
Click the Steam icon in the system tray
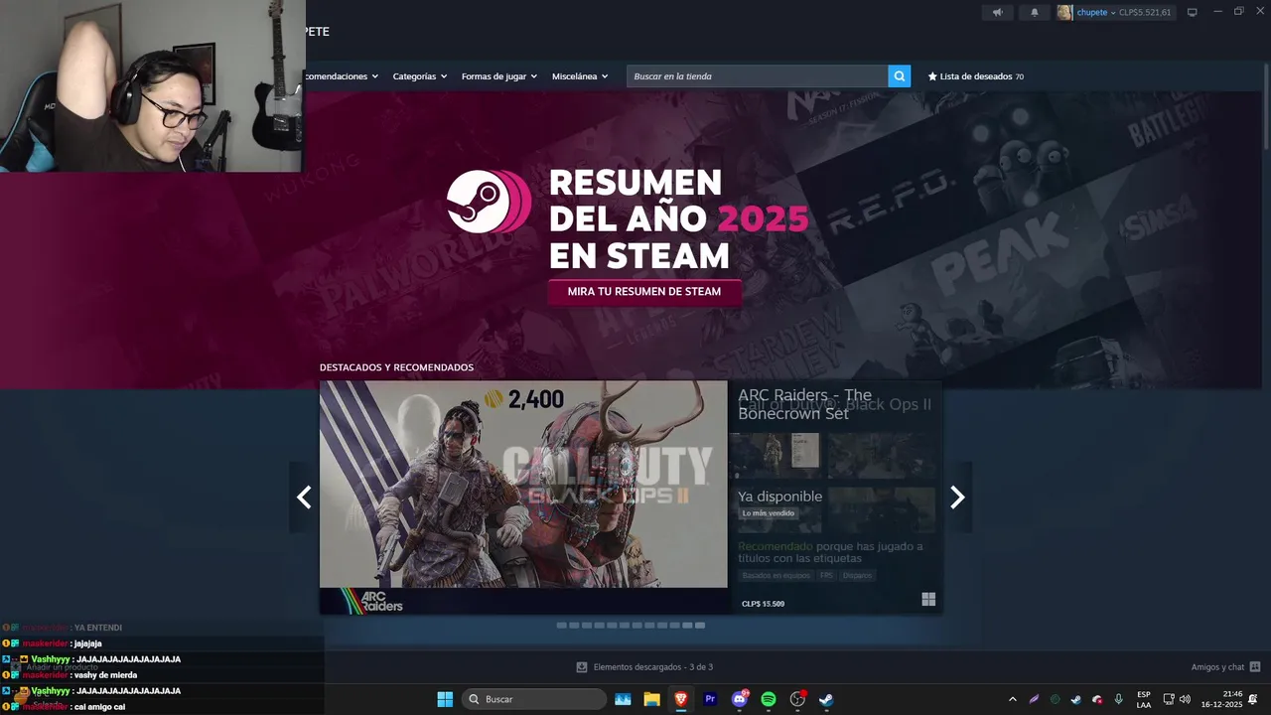pos(1075,699)
